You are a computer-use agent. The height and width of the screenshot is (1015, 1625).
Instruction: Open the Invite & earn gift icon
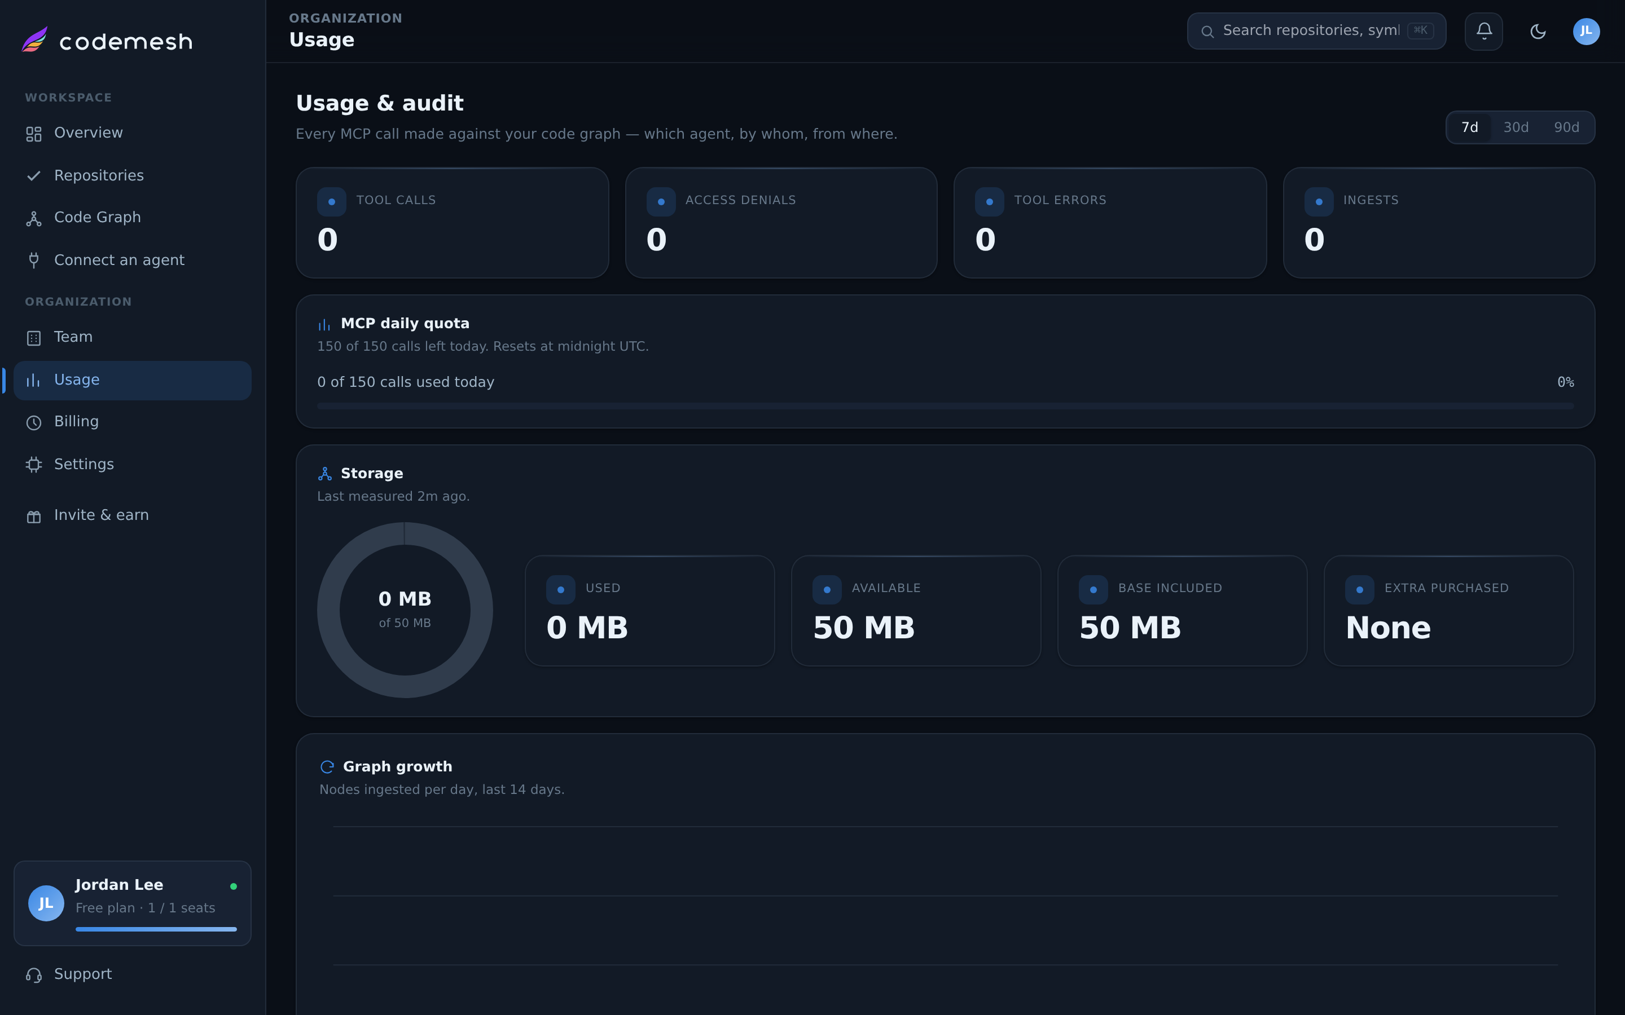pyautogui.click(x=34, y=516)
